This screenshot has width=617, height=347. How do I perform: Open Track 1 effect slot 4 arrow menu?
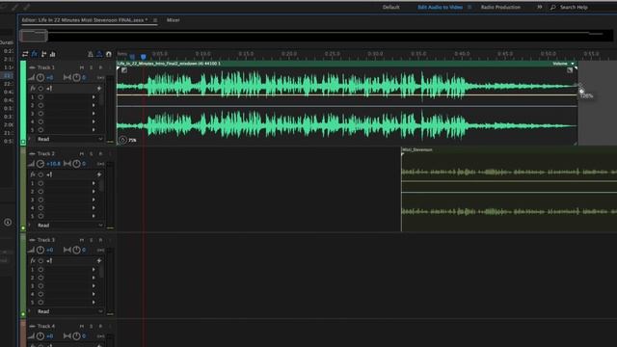point(94,121)
